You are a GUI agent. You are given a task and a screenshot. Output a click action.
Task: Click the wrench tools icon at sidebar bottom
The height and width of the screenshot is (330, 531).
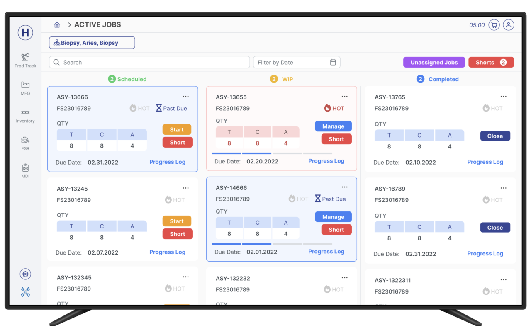pos(25,291)
